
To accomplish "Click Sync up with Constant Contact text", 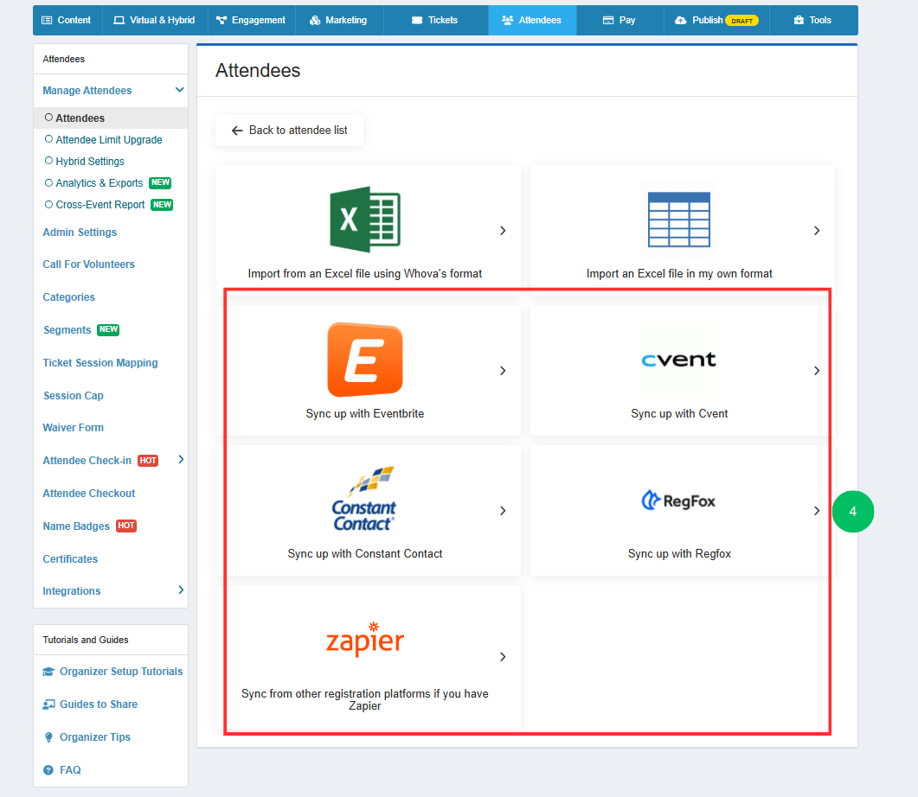I will coord(365,554).
